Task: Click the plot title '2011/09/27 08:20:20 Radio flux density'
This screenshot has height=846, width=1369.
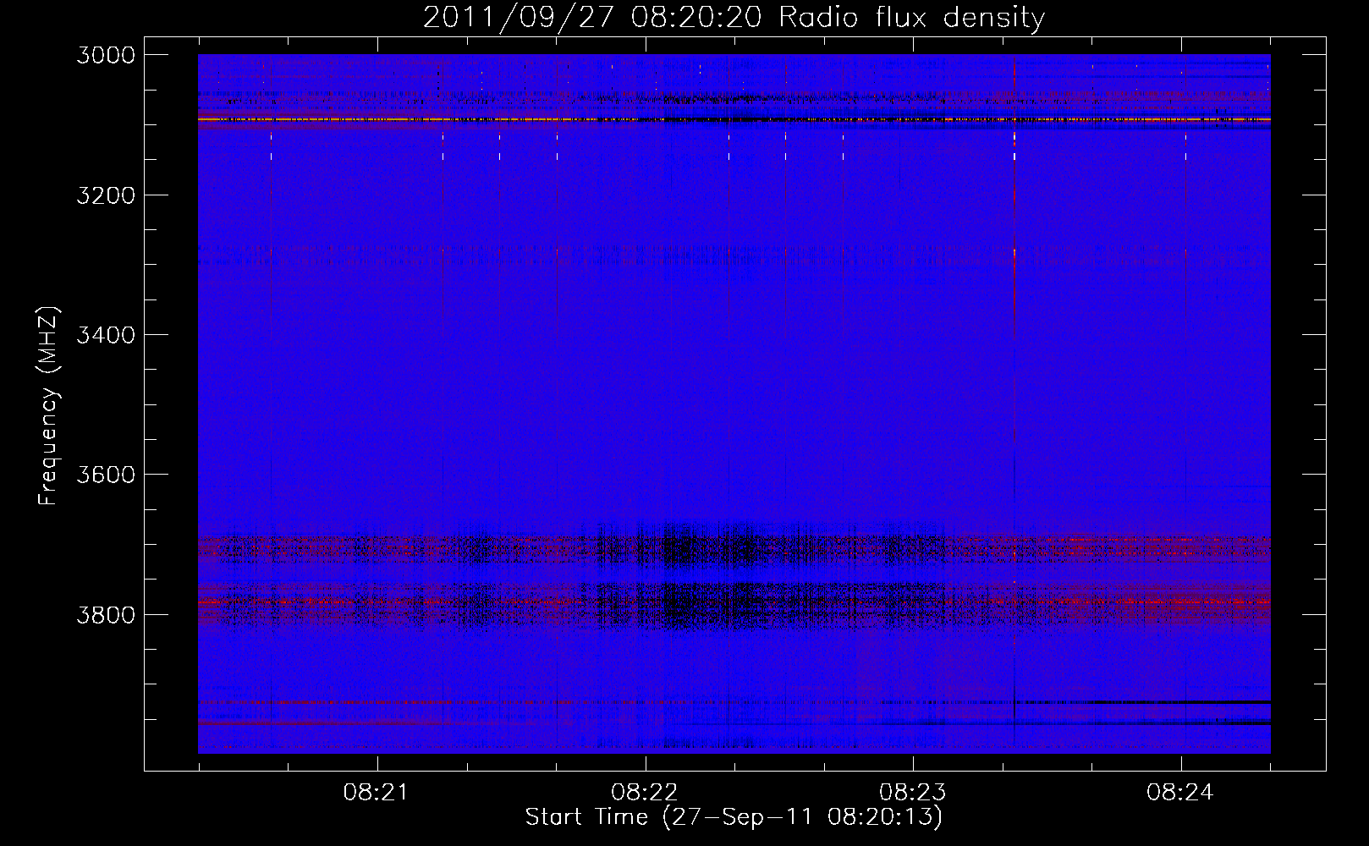Action: [x=734, y=18]
